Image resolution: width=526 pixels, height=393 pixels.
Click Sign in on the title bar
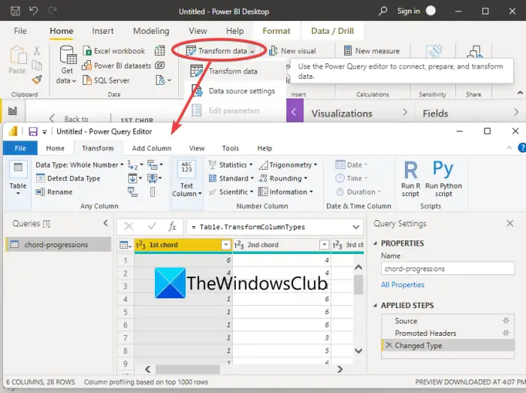[x=408, y=11]
